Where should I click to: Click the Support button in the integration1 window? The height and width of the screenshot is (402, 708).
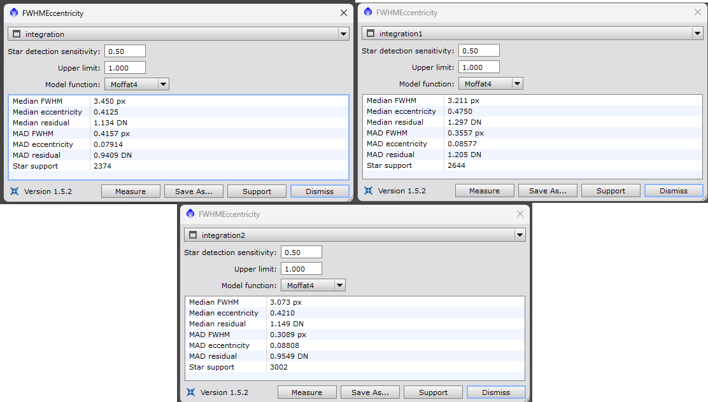611,191
